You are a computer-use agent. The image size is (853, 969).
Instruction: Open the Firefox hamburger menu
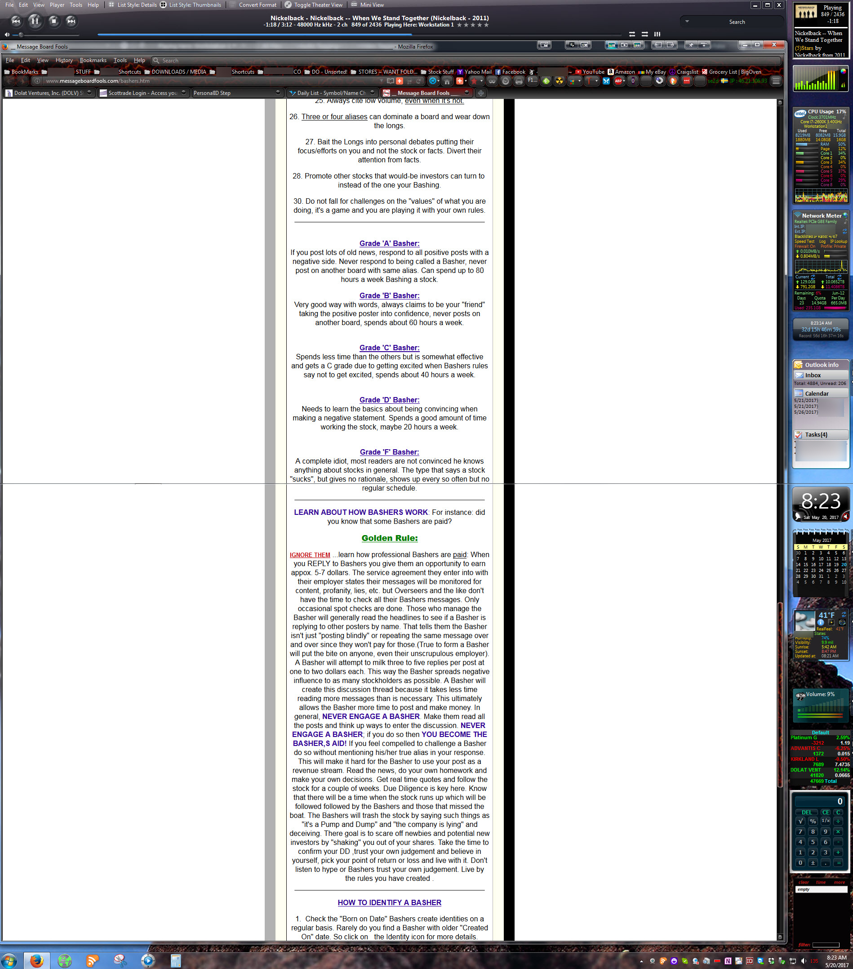pyautogui.click(x=776, y=81)
